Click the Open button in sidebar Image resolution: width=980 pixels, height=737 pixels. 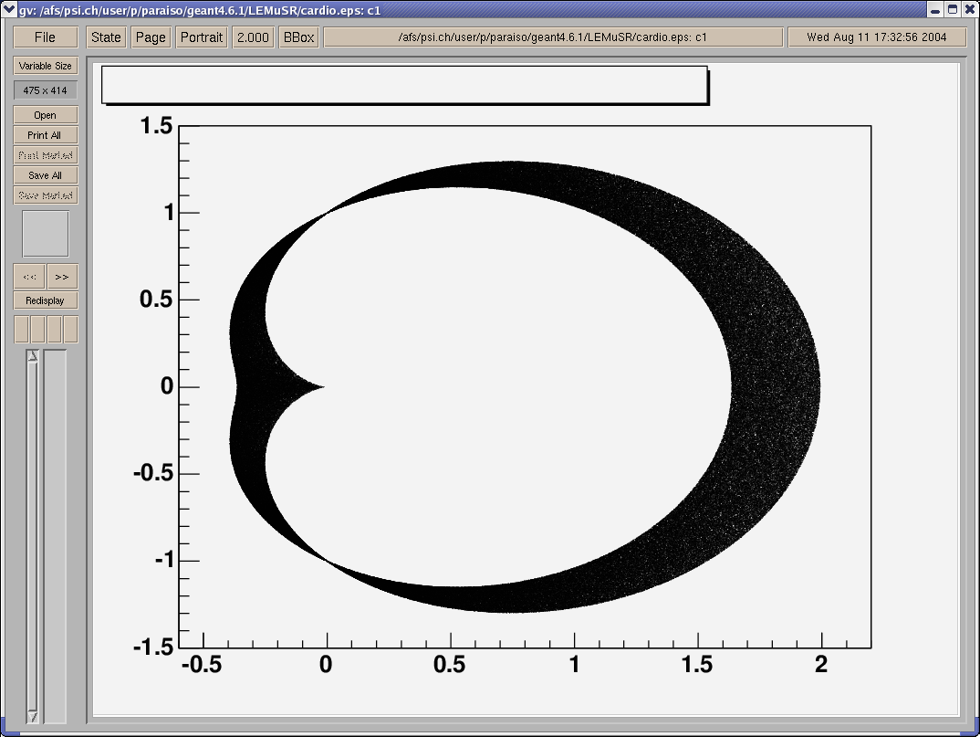click(45, 115)
